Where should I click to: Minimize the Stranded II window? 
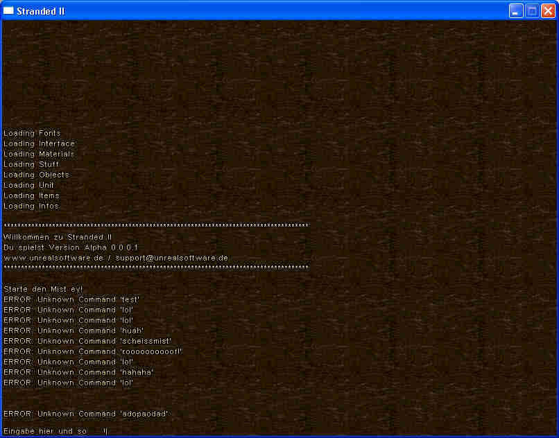(x=516, y=10)
